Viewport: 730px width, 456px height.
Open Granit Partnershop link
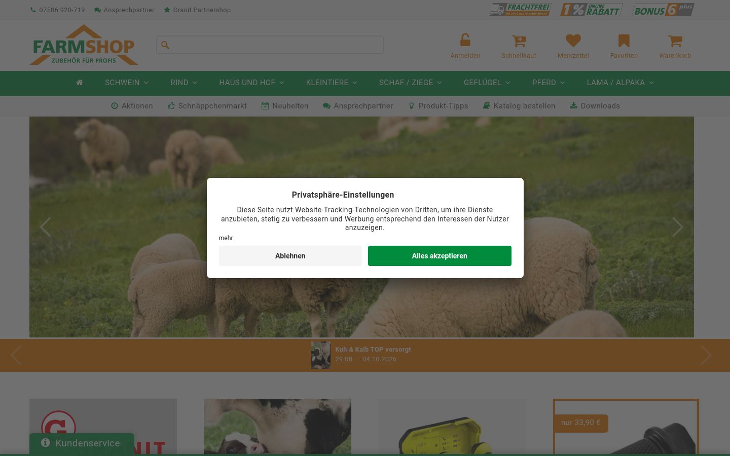point(197,10)
